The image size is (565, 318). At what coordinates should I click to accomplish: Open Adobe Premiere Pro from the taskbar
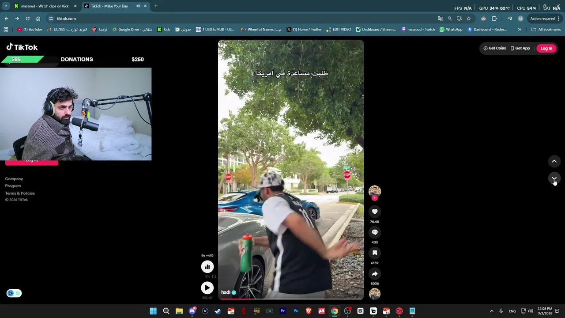(x=282, y=311)
